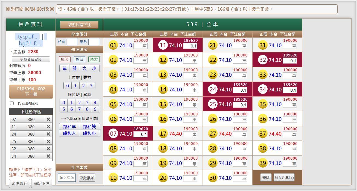Remove entry 25 from the temporary bet list
This screenshot has height=191, width=357.
(48, 141)
